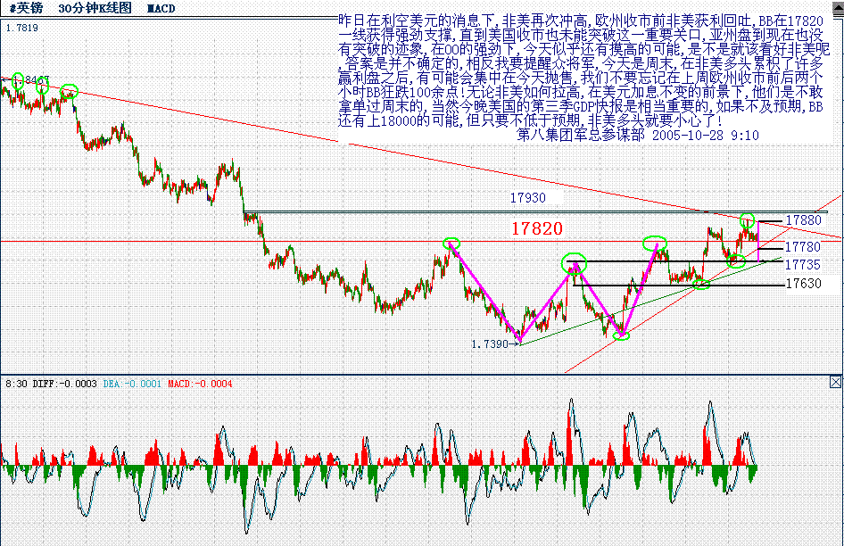
Task: Select the 30分钟K线图 period label
Action: [x=95, y=8]
